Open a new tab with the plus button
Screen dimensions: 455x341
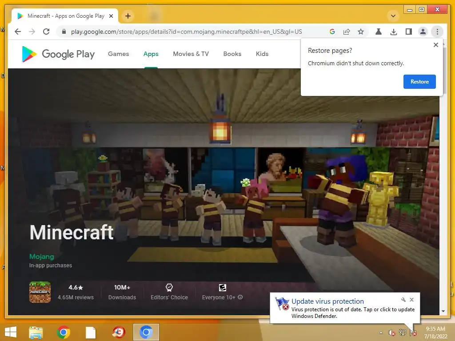point(128,16)
